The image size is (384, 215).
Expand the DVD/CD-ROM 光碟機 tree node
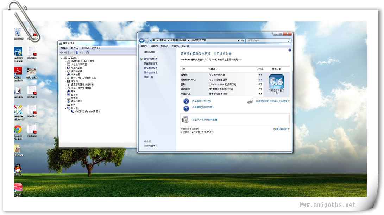click(x=65, y=61)
